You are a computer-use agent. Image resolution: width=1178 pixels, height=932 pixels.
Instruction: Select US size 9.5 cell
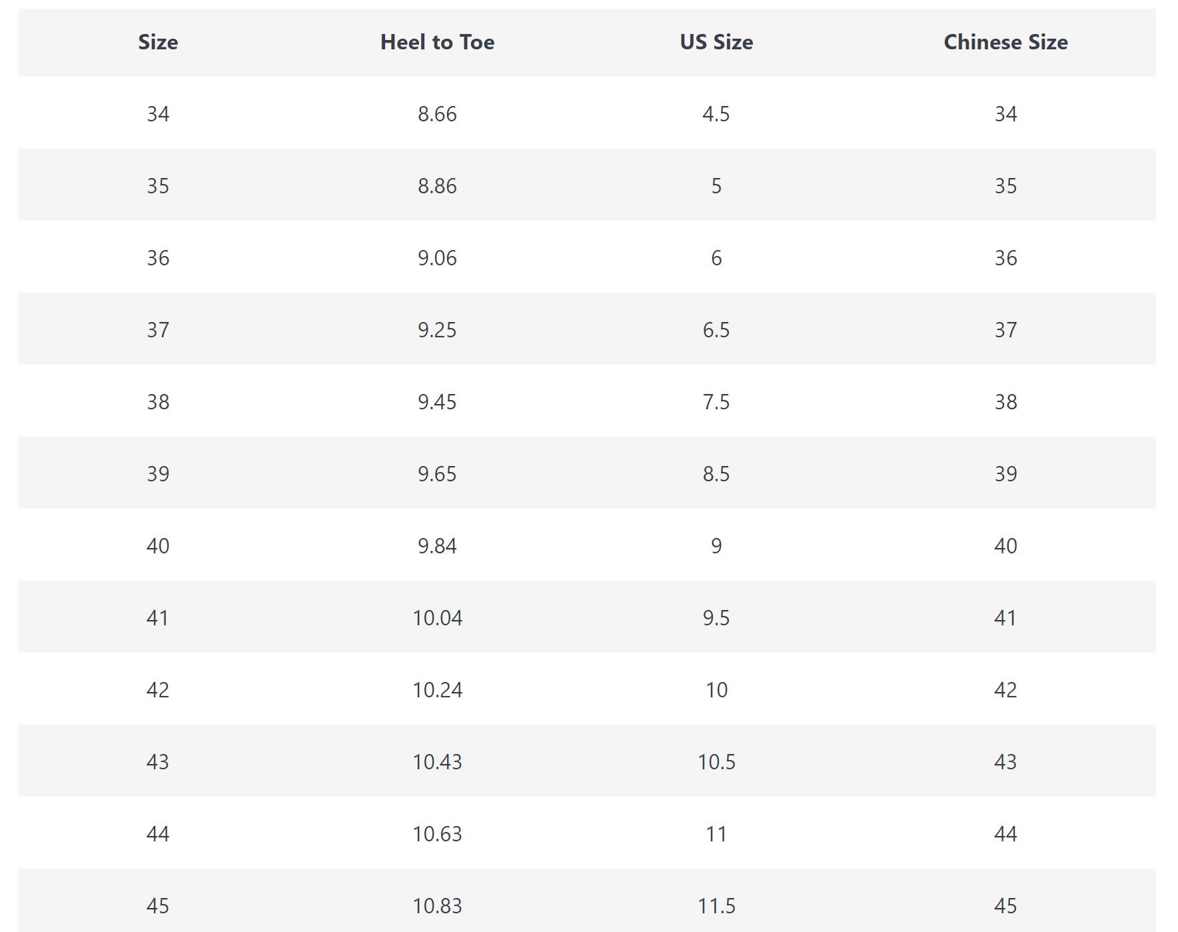pyautogui.click(x=716, y=618)
